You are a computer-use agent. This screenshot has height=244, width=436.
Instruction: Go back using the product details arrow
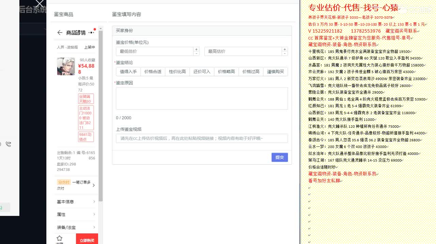coord(60,33)
